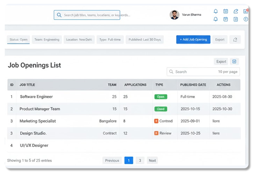Click the calendar icon in the header
Image resolution: width=254 pixels, height=172 pixels.
[x=225, y=11]
